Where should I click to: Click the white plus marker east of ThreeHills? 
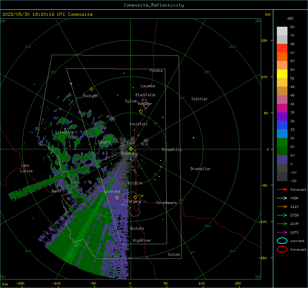click(193, 138)
